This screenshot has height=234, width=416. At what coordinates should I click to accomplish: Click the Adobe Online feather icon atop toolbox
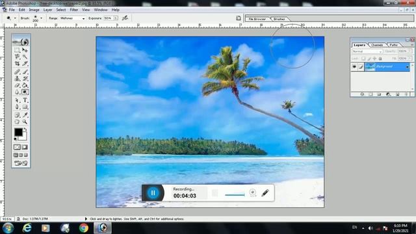[x=21, y=41]
